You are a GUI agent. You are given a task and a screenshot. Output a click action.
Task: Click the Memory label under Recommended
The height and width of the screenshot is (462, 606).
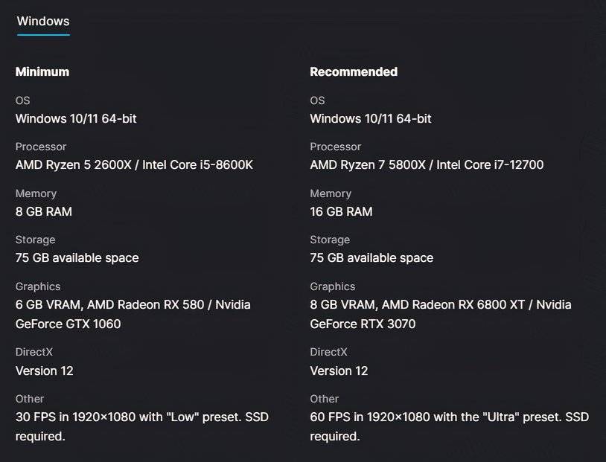pos(331,193)
